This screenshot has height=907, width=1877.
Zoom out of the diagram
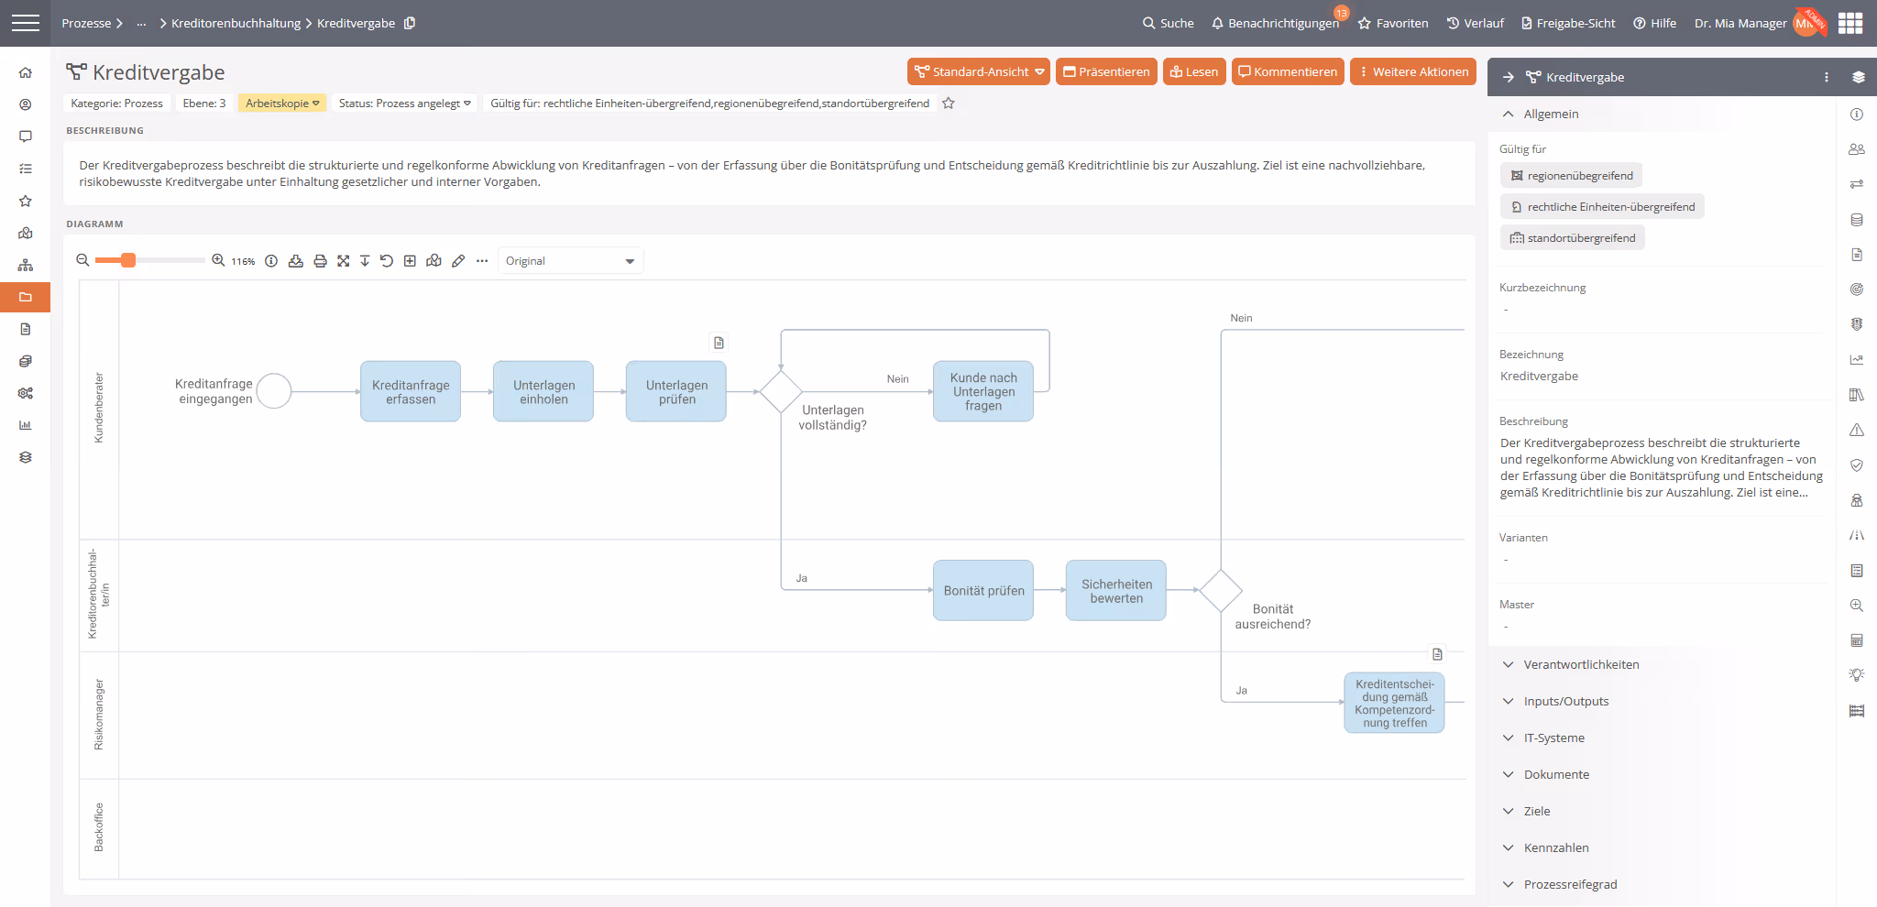tap(82, 260)
